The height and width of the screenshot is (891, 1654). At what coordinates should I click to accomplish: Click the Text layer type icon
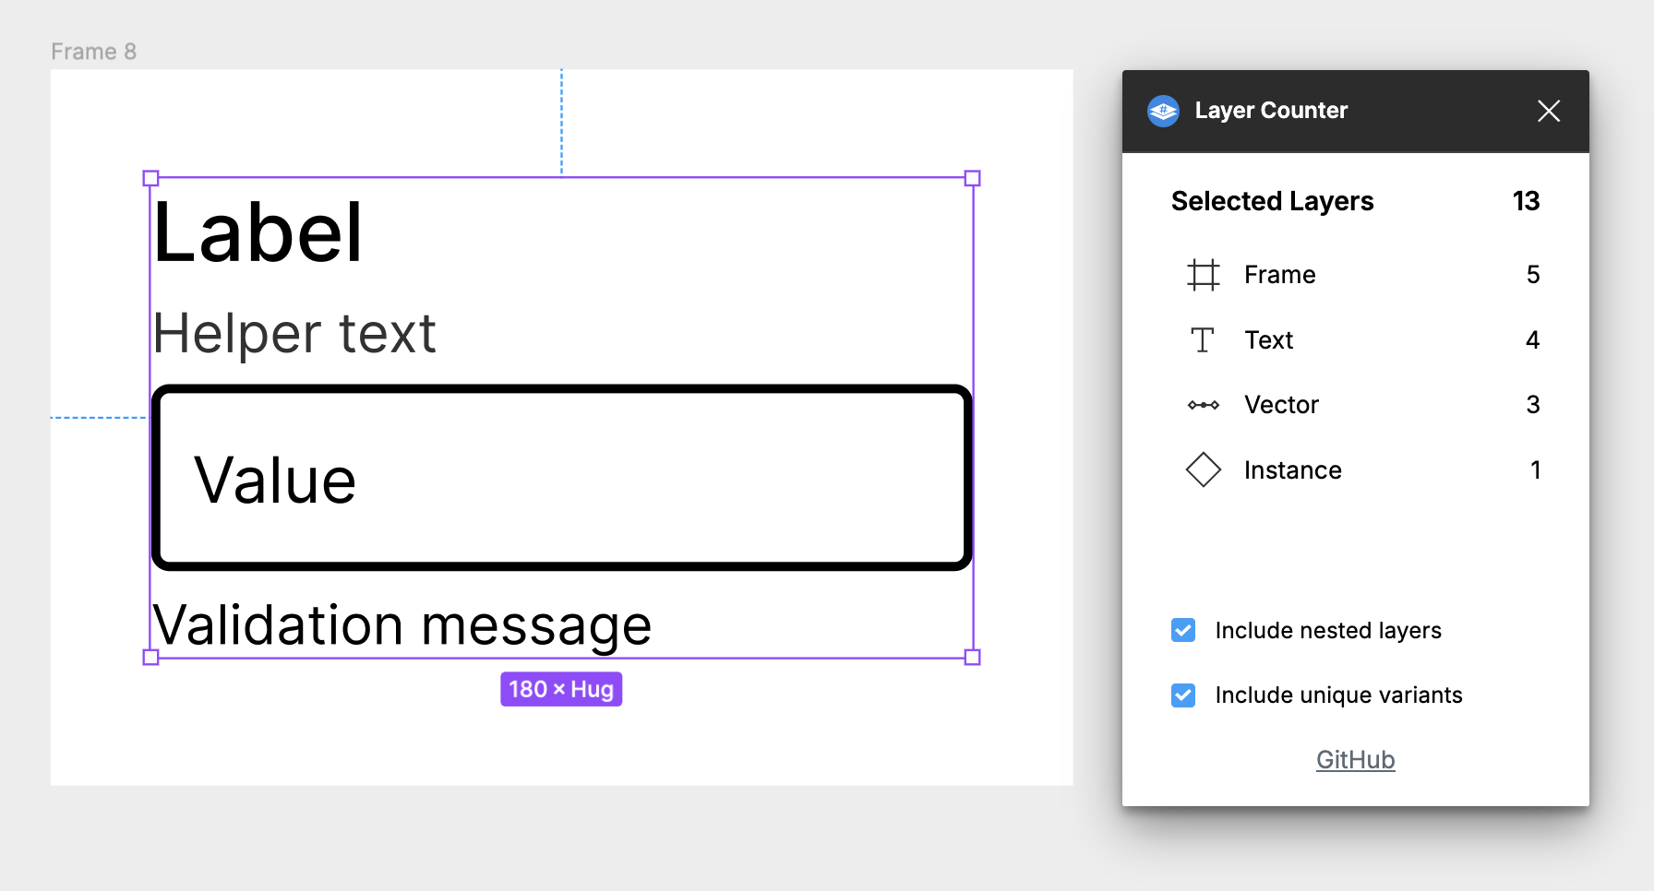1203,339
